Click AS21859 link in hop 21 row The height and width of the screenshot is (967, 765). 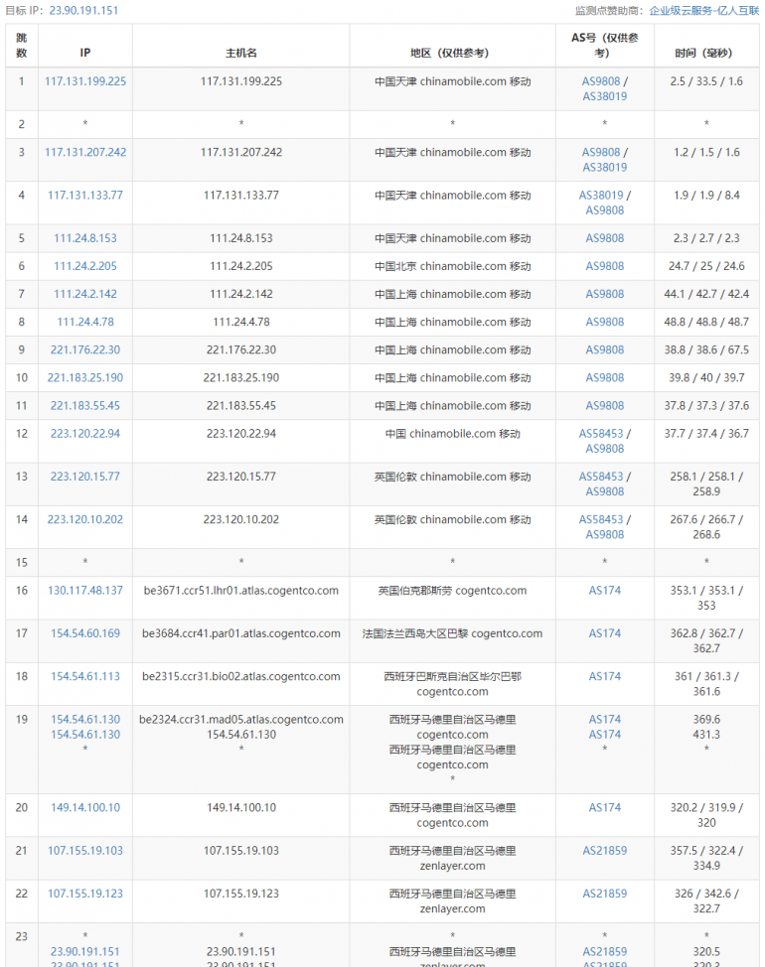[x=605, y=851]
